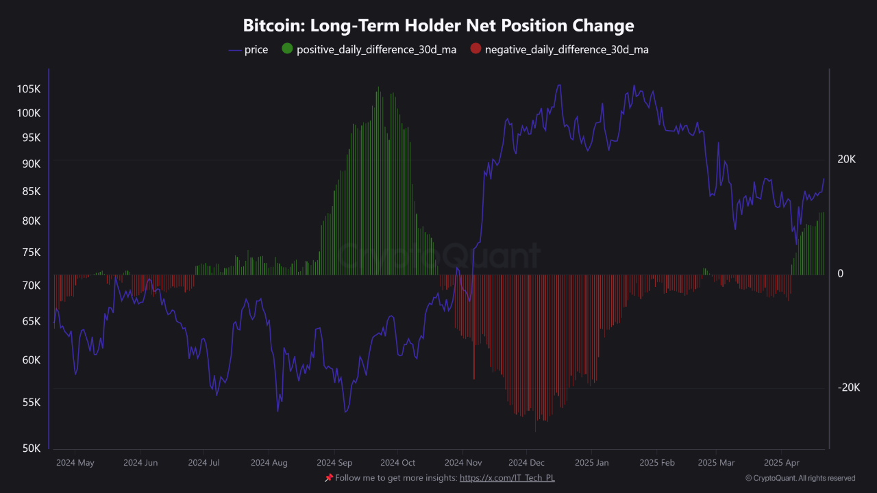Click the CryptoQuant copyright notice

pyautogui.click(x=800, y=478)
